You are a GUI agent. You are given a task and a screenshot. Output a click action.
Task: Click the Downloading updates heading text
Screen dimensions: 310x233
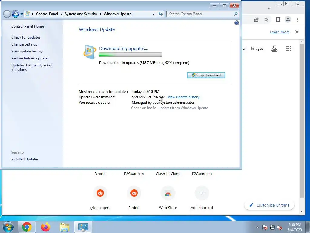(x=124, y=49)
